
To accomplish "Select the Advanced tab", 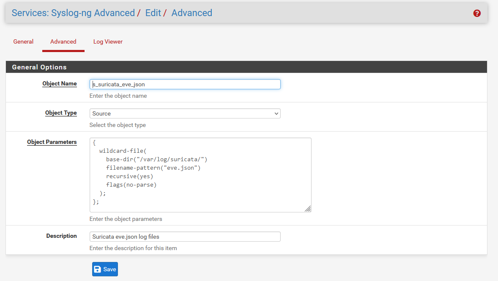I will tap(63, 41).
